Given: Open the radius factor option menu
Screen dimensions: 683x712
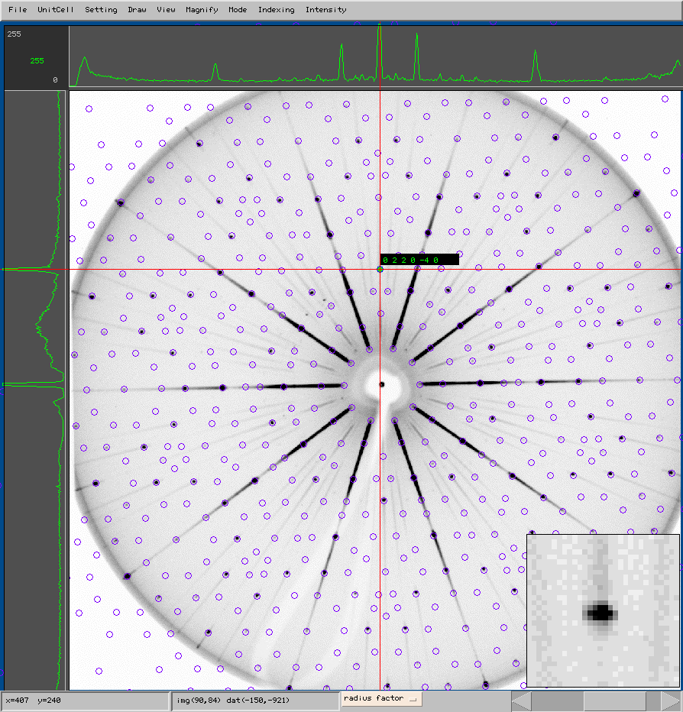Looking at the screenshot, I should (x=381, y=698).
